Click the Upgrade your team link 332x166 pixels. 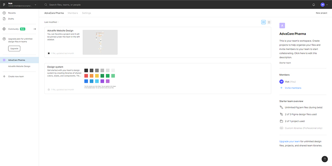tap(289, 142)
